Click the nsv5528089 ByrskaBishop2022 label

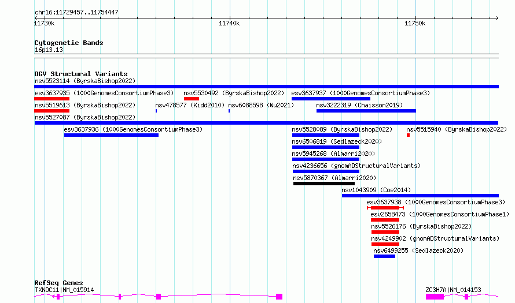(x=342, y=129)
